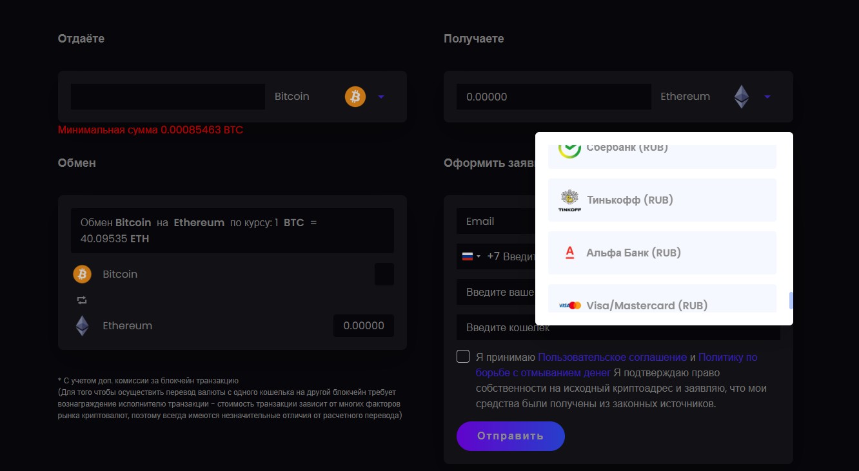
Task: Click the Ethereum icon in the Обмен panel
Action: (83, 326)
